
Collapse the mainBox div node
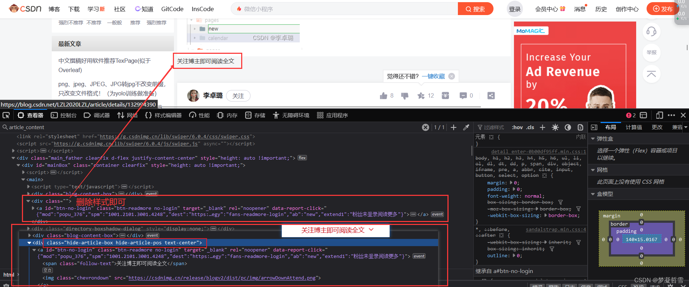(18, 165)
